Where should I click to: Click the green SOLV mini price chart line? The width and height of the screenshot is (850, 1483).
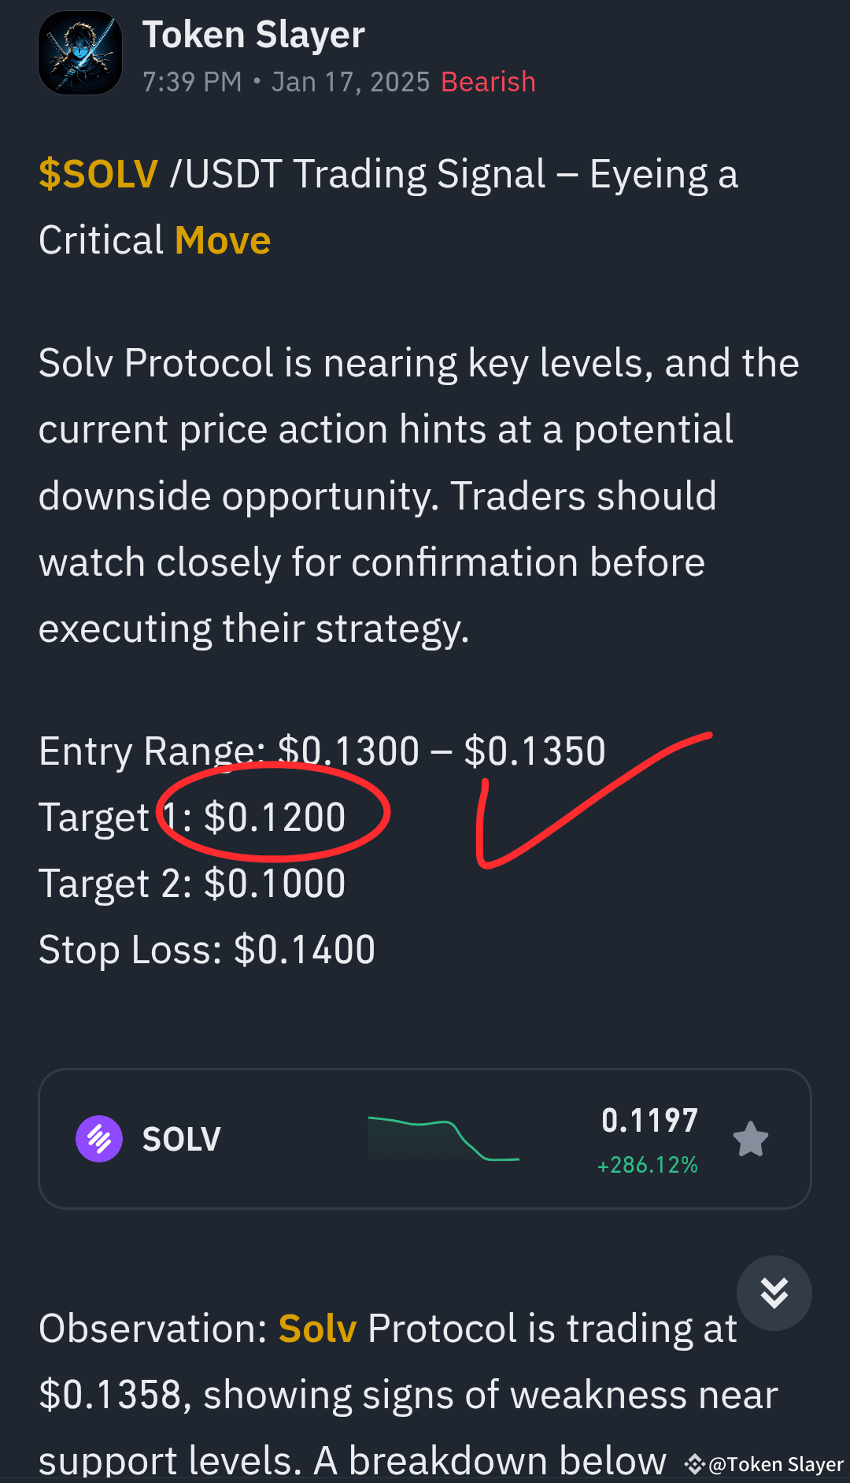coord(443,1138)
